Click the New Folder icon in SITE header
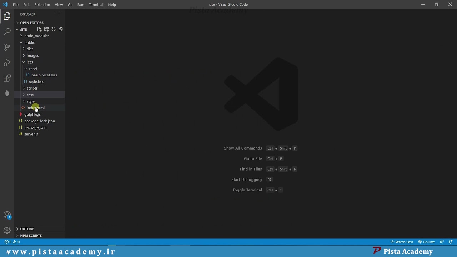 tap(46, 29)
